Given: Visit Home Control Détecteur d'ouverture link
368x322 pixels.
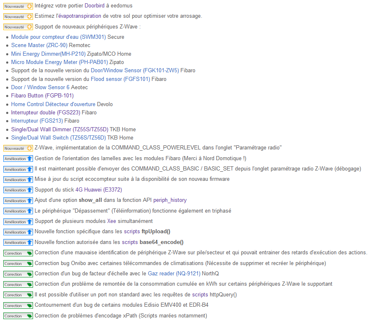Looking at the screenshot, I should (x=53, y=104).
